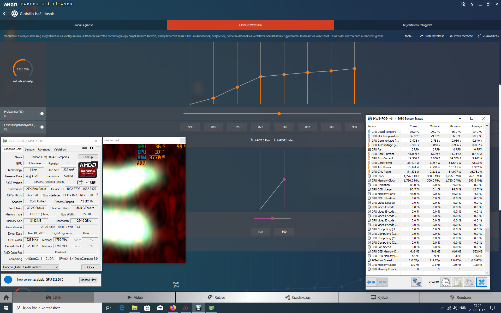Open the Mail app from the taskbar
Image resolution: width=501 pixels, height=313 pixels.
pos(160,308)
